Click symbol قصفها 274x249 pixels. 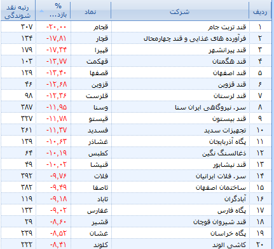(x=99, y=73)
